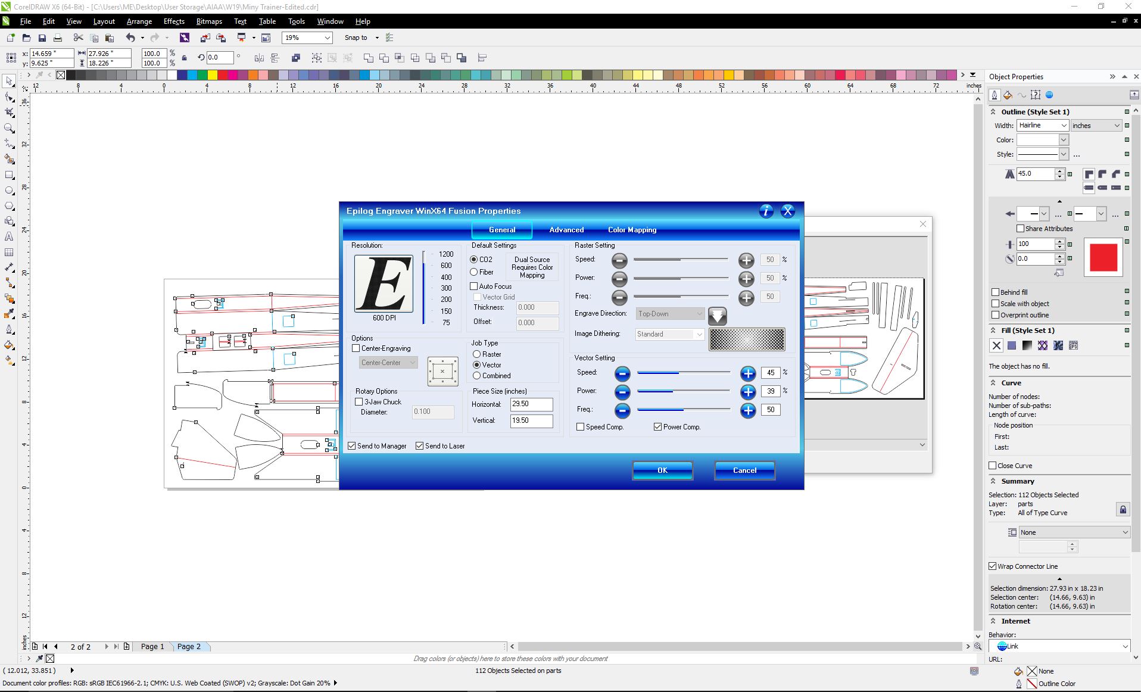Uncheck the Send to Manager checkbox
This screenshot has height=692, width=1141.
352,446
